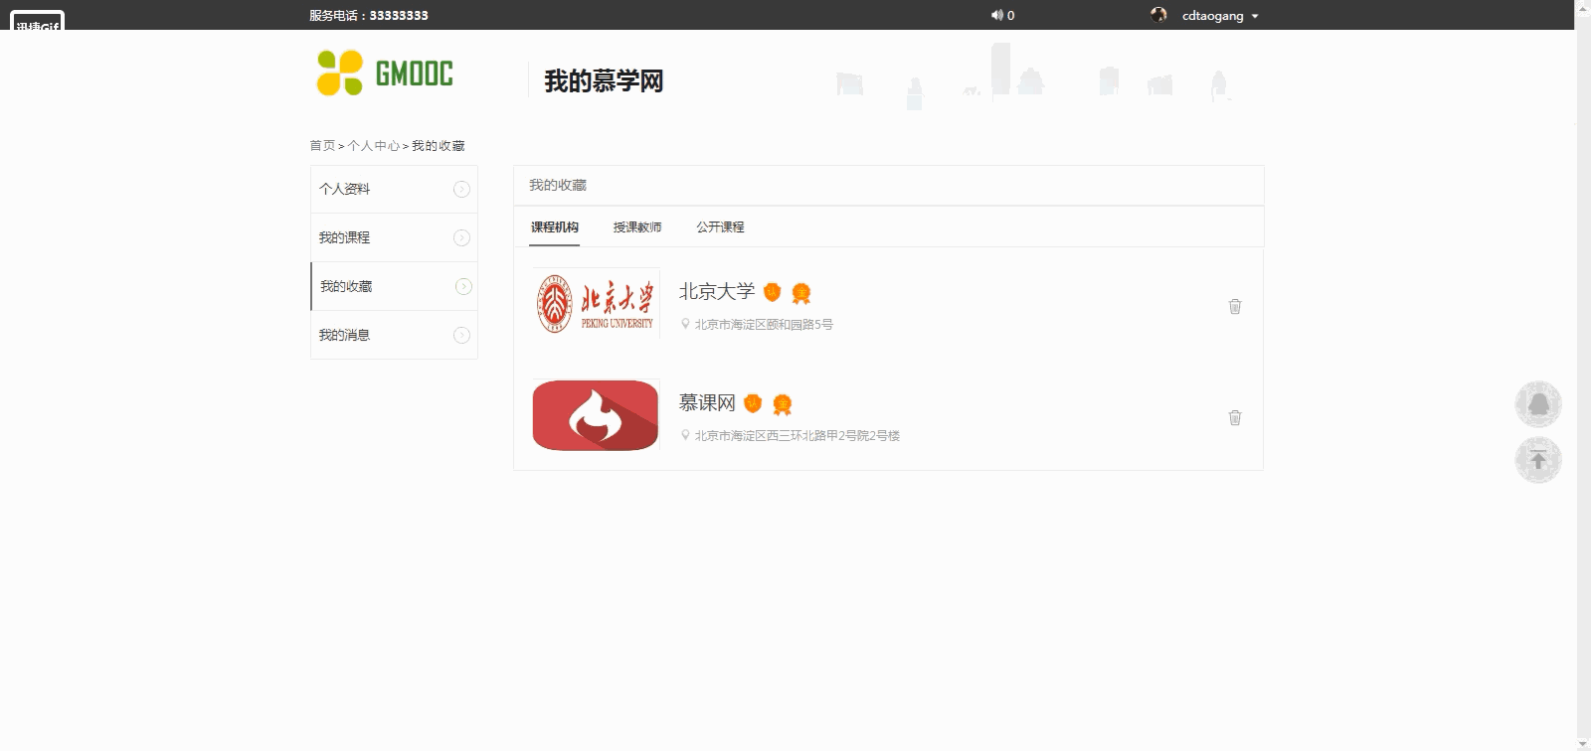
Task: Click the 慕课网 red flame logo thumbnail
Action: pyautogui.click(x=596, y=414)
